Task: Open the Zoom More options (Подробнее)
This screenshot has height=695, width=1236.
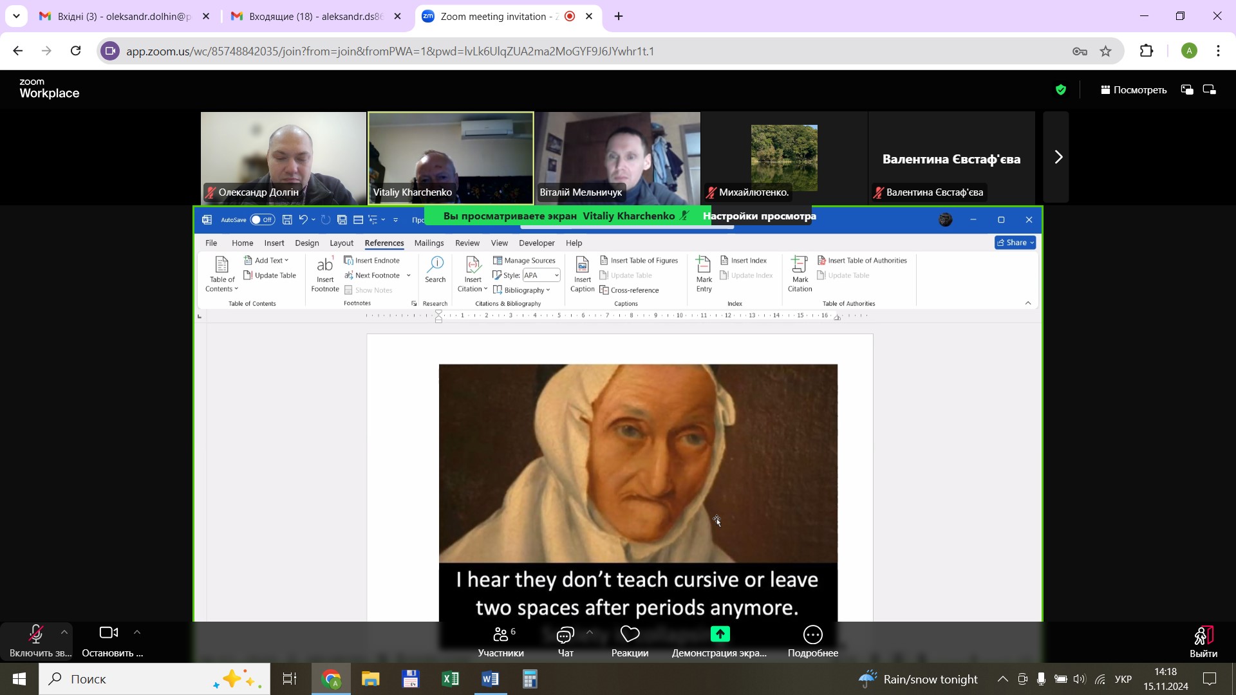Action: click(813, 642)
